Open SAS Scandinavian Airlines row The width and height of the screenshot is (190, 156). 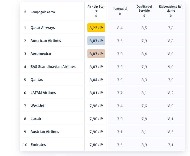[x=53, y=67]
